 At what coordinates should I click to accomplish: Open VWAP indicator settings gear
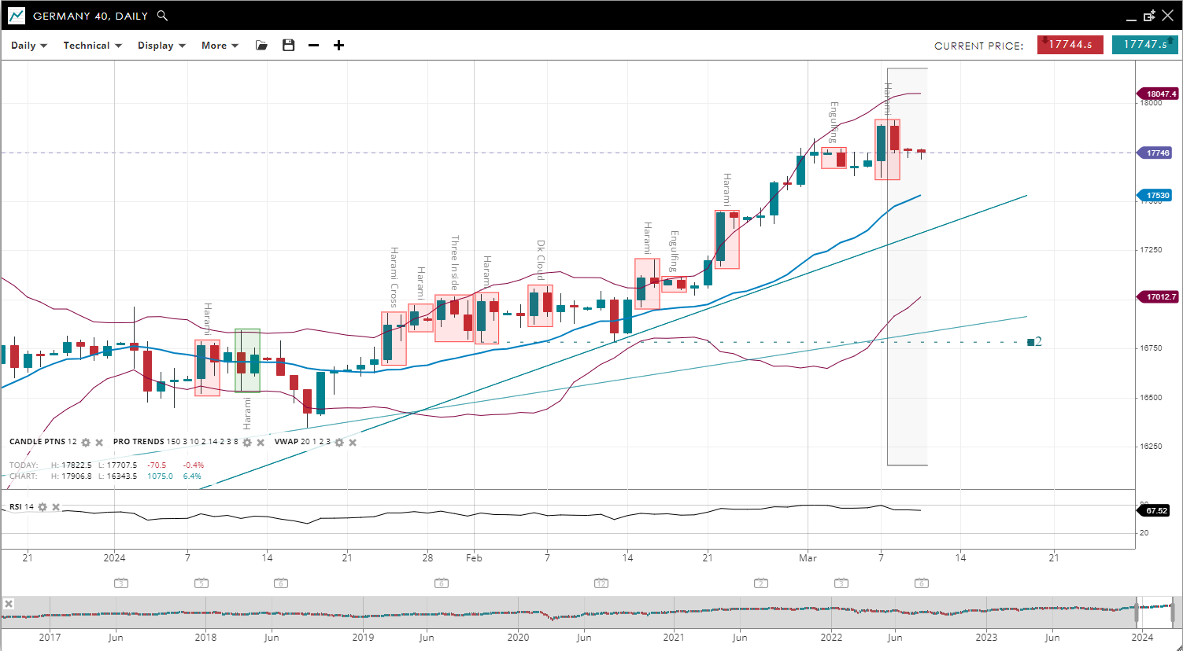(339, 443)
